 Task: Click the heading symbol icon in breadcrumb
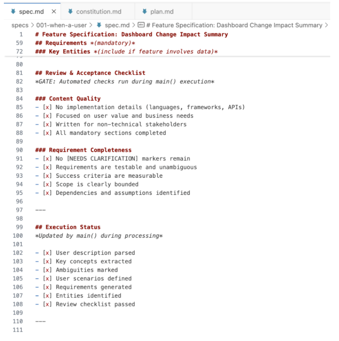pos(141,25)
